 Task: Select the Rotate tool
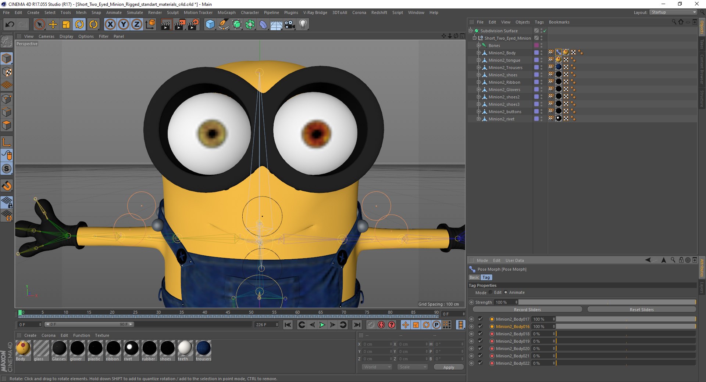pyautogui.click(x=79, y=25)
